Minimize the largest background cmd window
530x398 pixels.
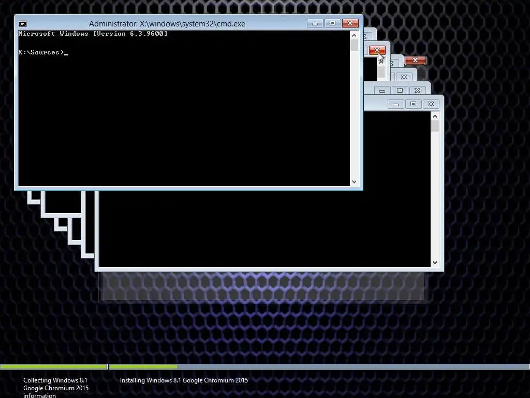click(395, 104)
